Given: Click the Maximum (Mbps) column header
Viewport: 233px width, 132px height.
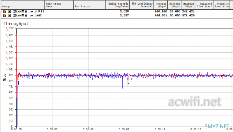Looking at the screenshot, I should [188, 5].
